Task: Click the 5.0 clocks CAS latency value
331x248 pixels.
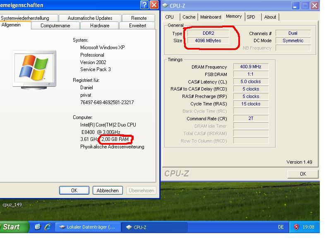Action: tap(251, 81)
